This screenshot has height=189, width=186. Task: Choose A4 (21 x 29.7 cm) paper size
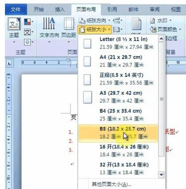118,61
